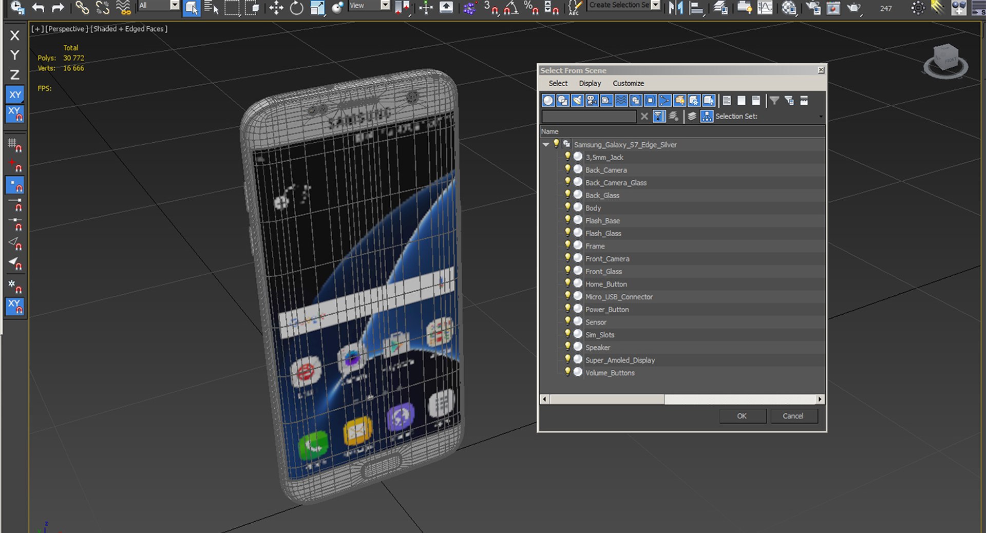Clear the search filter with the X icon
The width and height of the screenshot is (986, 533).
click(x=644, y=117)
